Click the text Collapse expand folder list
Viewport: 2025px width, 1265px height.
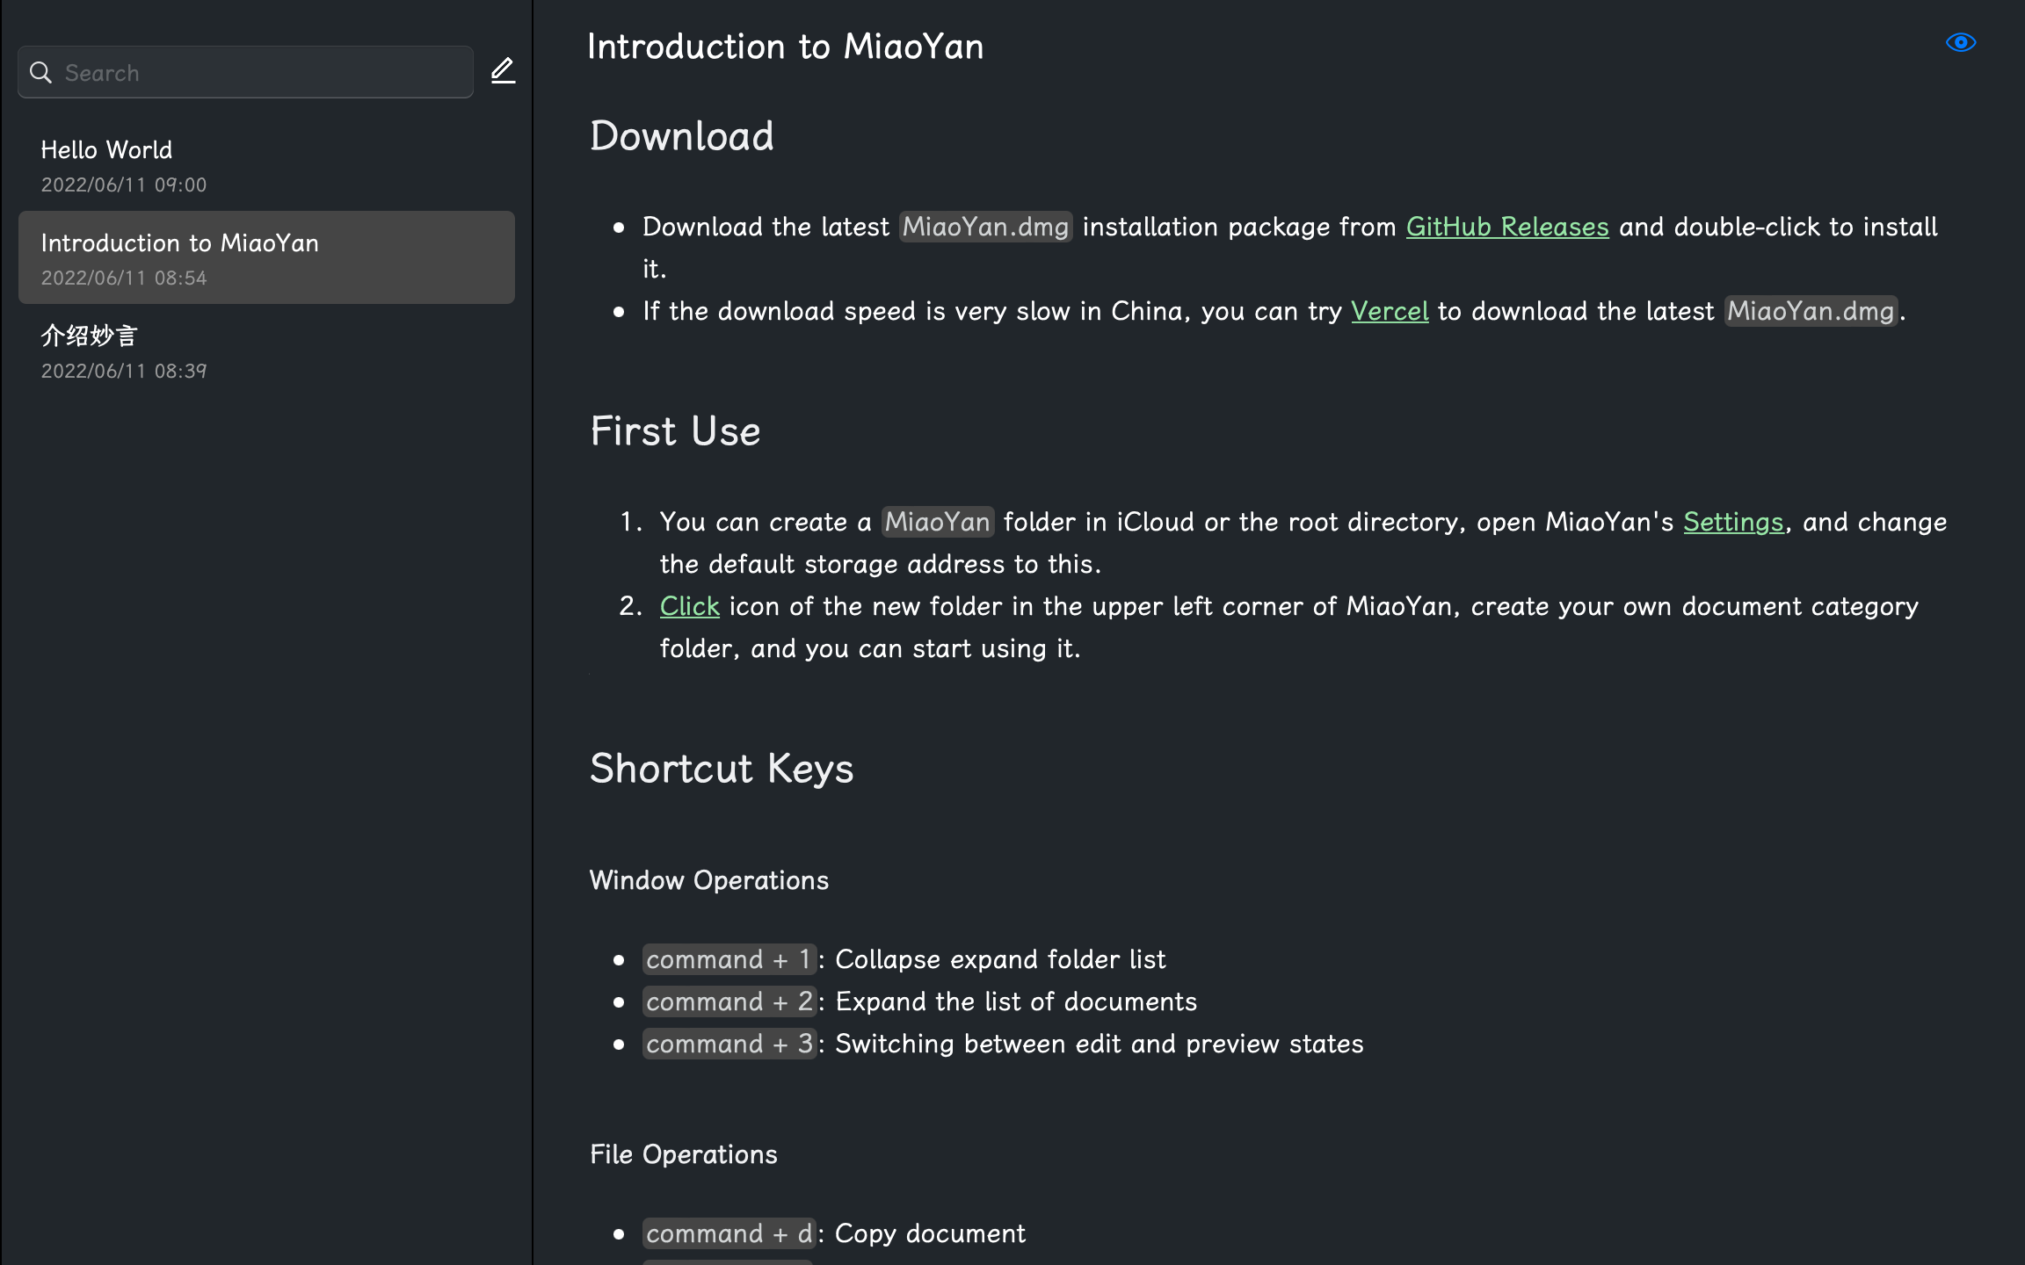1000,959
